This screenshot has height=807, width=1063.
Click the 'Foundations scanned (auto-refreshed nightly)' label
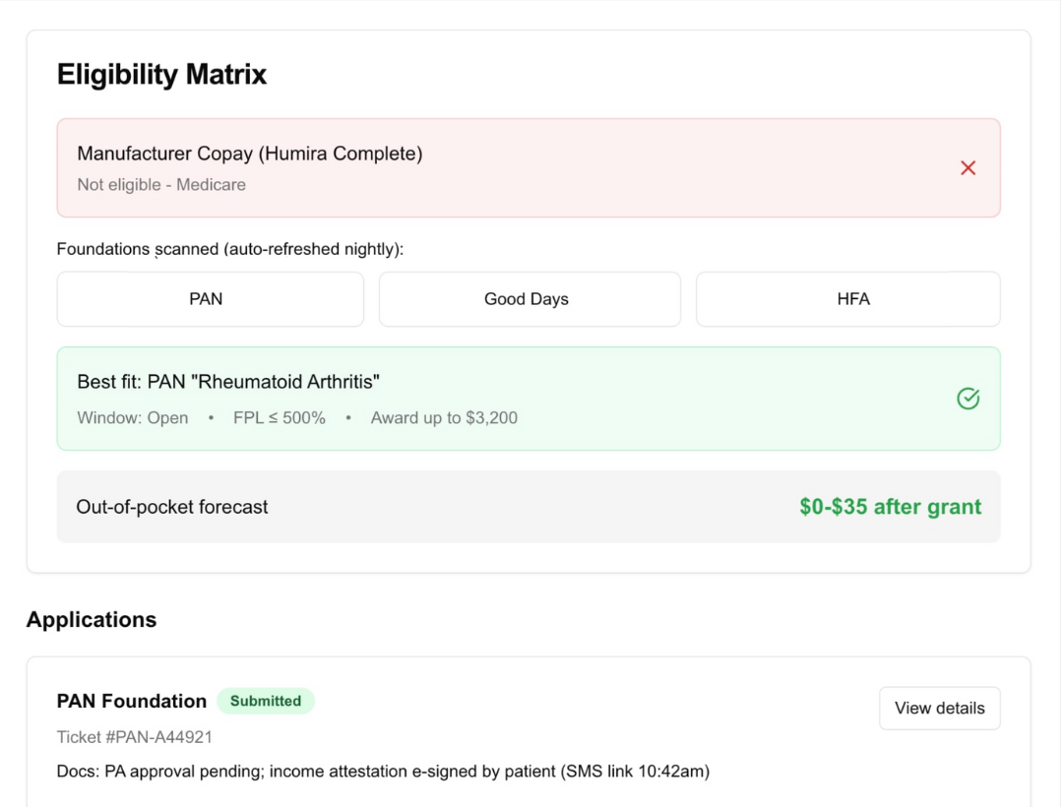click(x=230, y=249)
